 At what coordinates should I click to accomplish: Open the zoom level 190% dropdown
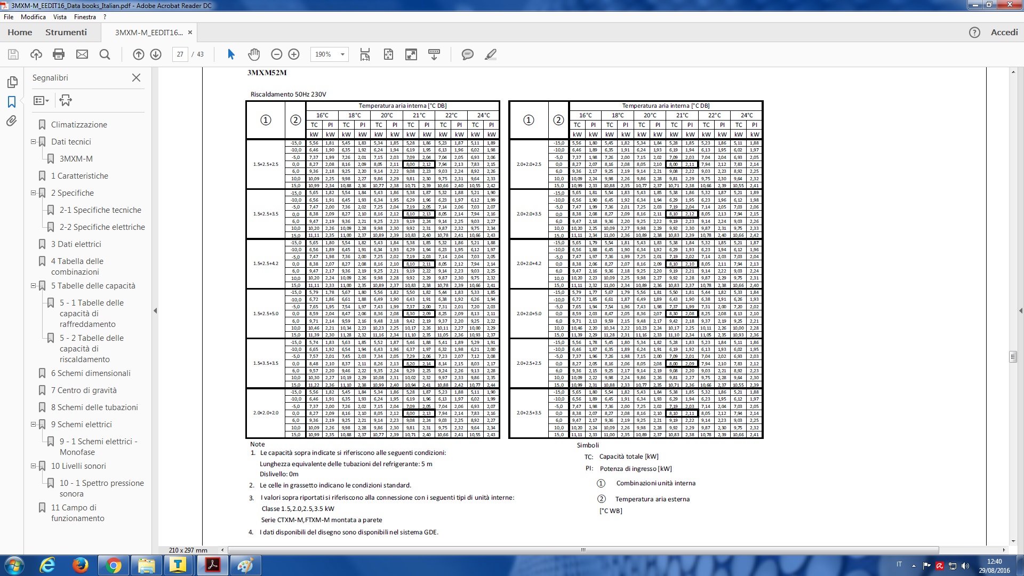tap(342, 54)
